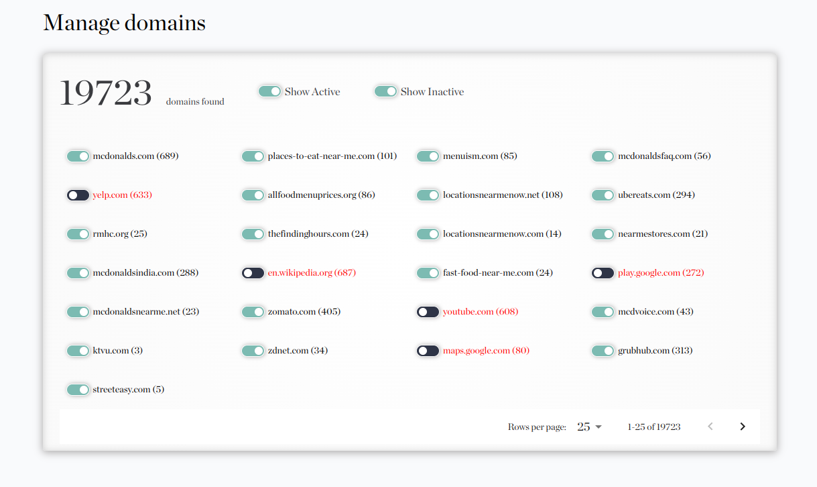Toggle the ktvu.com domain switch
Viewport: 817px width, 487px height.
[78, 351]
